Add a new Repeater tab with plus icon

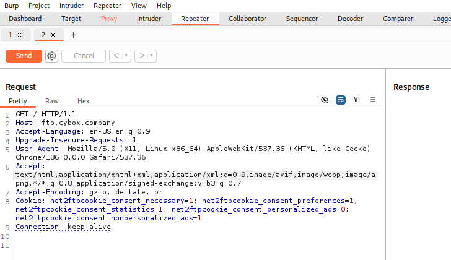click(x=73, y=35)
